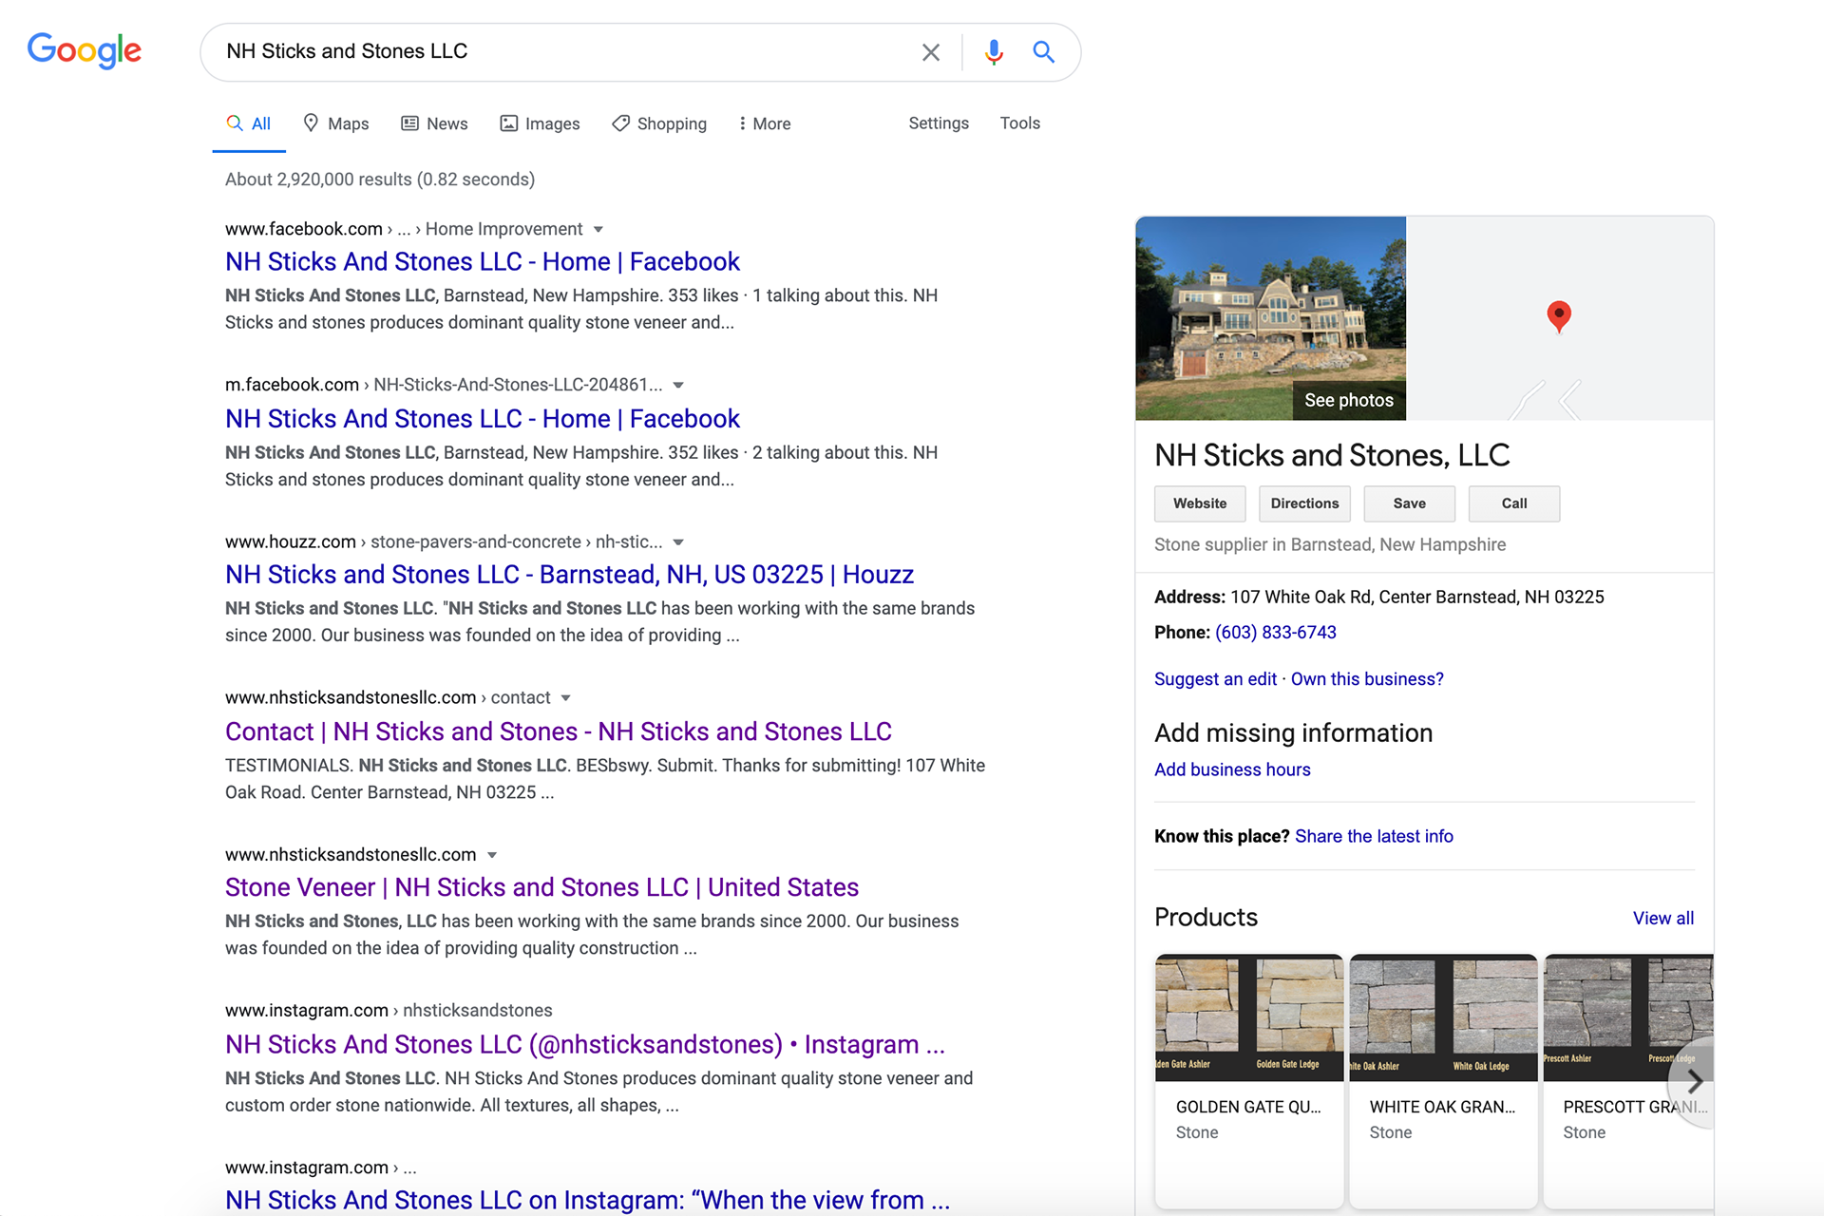This screenshot has height=1216, width=1824.
Task: Open 'When the view from' Instagram result
Action: (x=587, y=1200)
